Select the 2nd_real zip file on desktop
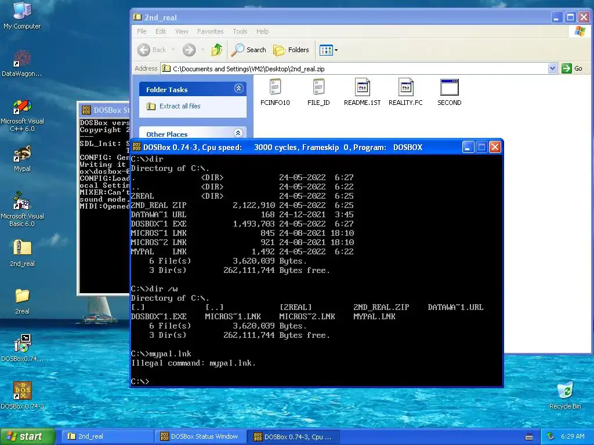This screenshot has height=445, width=594. [x=22, y=253]
